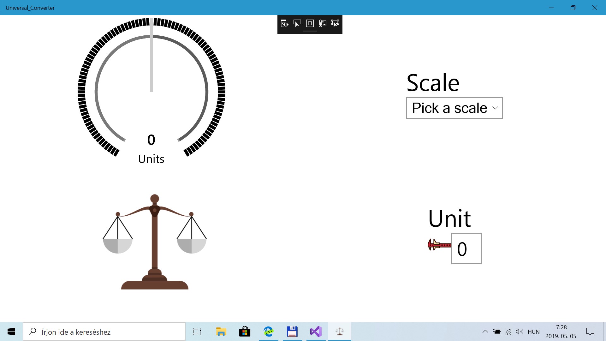Image resolution: width=606 pixels, height=341 pixels.
Task: Open Edge Dev browser from taskbar
Action: (x=269, y=332)
